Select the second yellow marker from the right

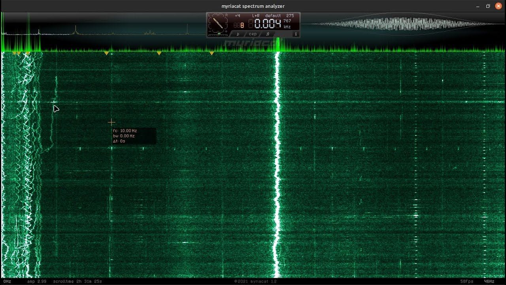pyautogui.click(x=159, y=53)
